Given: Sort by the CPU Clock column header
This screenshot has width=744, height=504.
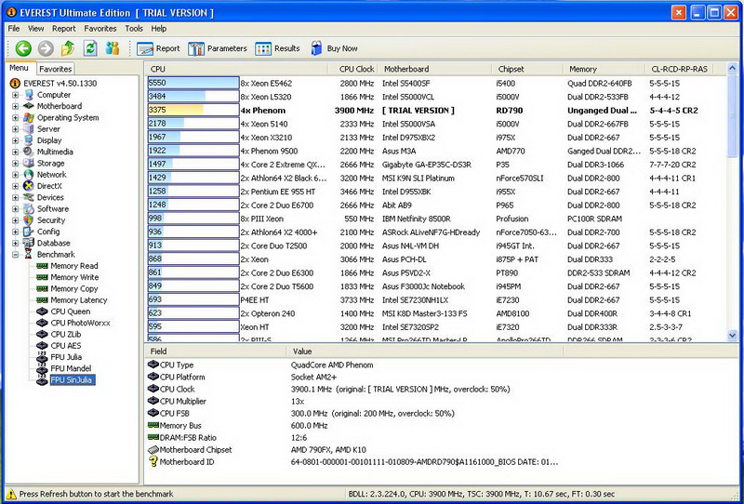Looking at the screenshot, I should click(x=353, y=69).
